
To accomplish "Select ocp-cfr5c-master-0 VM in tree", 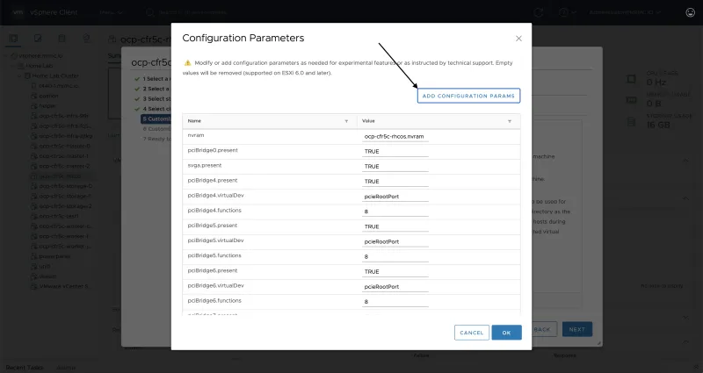I will [x=64, y=146].
